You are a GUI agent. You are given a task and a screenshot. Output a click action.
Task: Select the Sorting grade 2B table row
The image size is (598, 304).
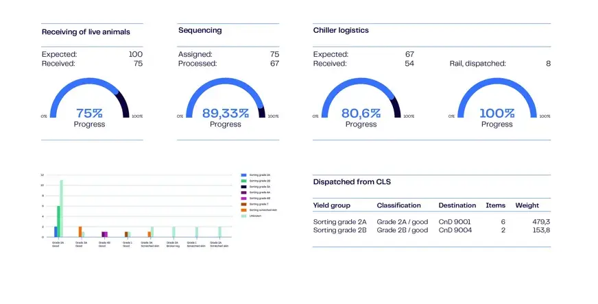(x=431, y=230)
